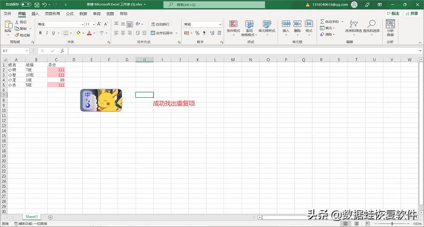Toggle Underline formatting
424x227 pixels.
tap(53, 33)
